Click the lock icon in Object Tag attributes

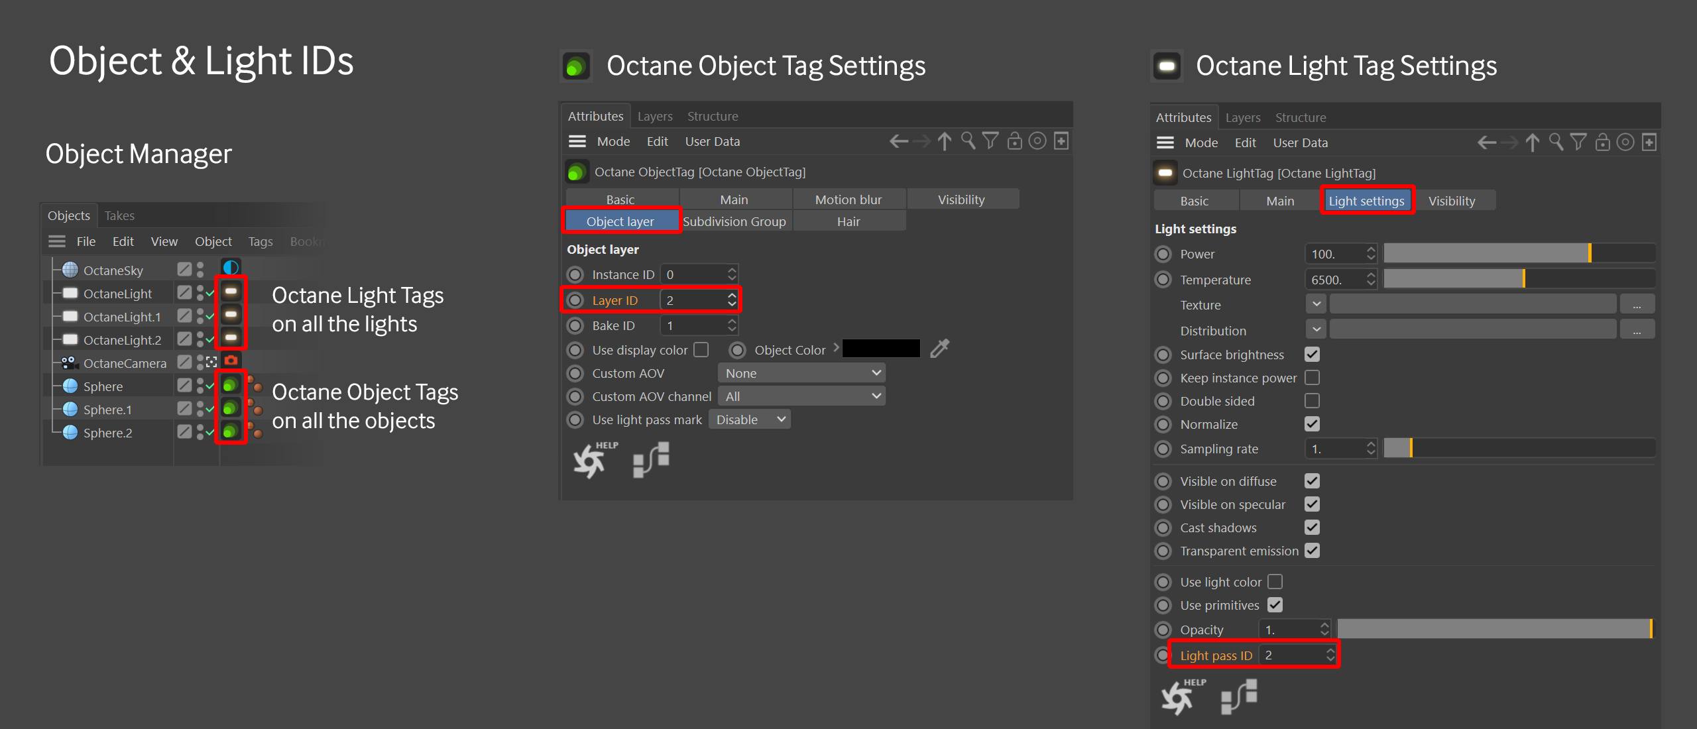click(x=1014, y=141)
